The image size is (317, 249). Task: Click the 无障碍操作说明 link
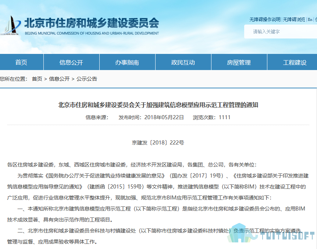coord(265,19)
